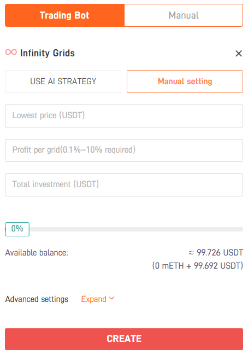Close the Infinity Grids panel
Image resolution: width=248 pixels, height=354 pixels.
239,54
